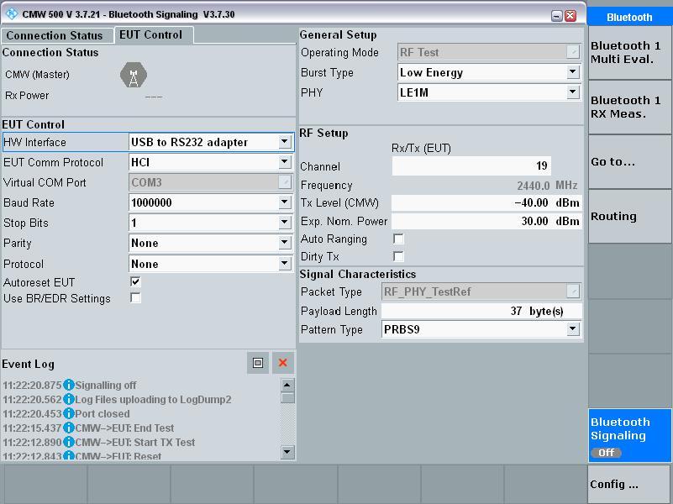673x504 pixels.
Task: Click Event Log scrollbar up arrow
Action: [287, 385]
